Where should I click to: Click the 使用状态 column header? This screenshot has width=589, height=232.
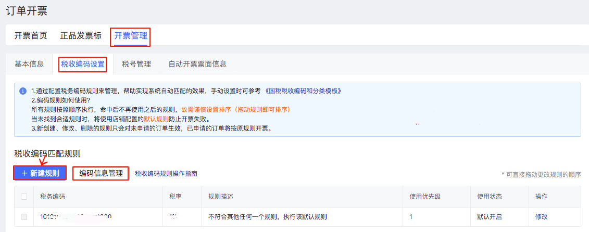tap(490, 197)
